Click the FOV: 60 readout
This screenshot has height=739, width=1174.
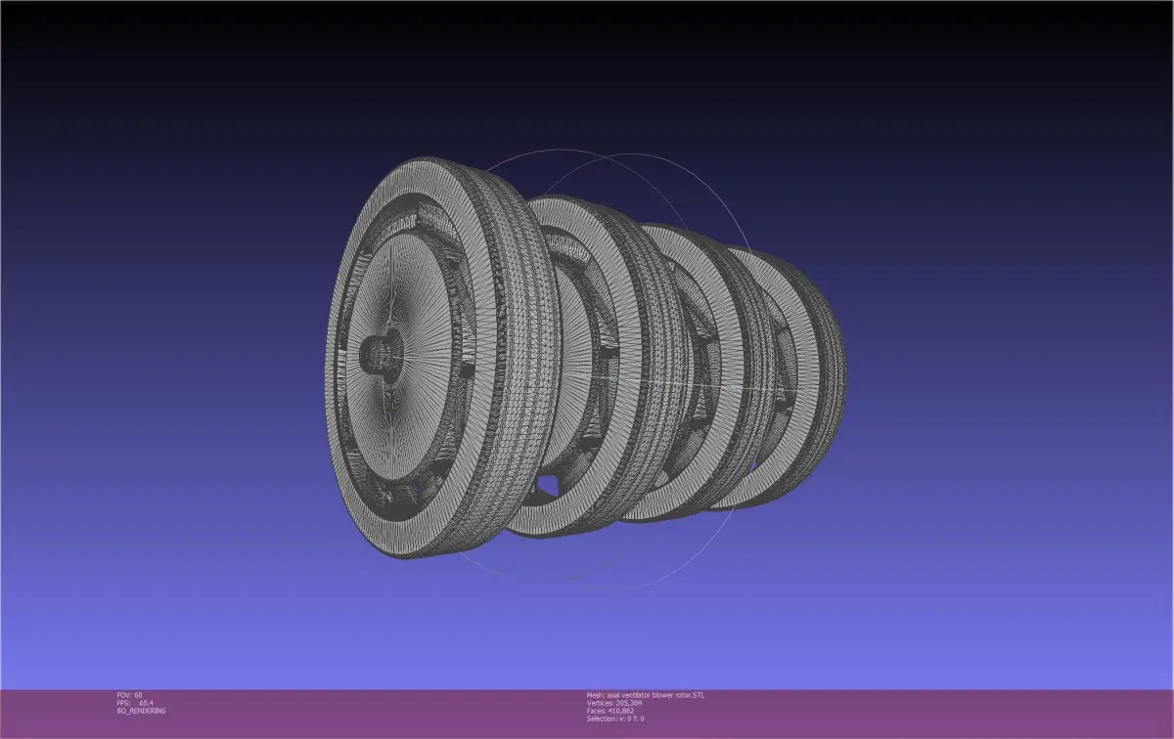pyautogui.click(x=129, y=695)
